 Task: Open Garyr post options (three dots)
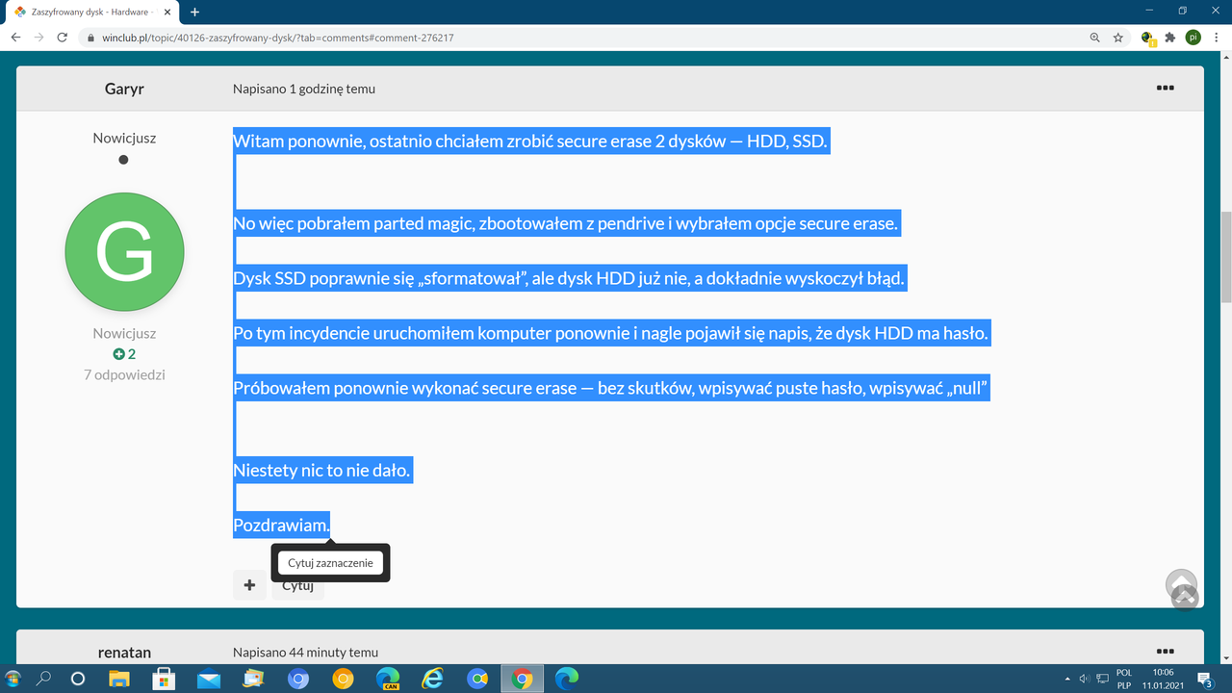point(1165,88)
